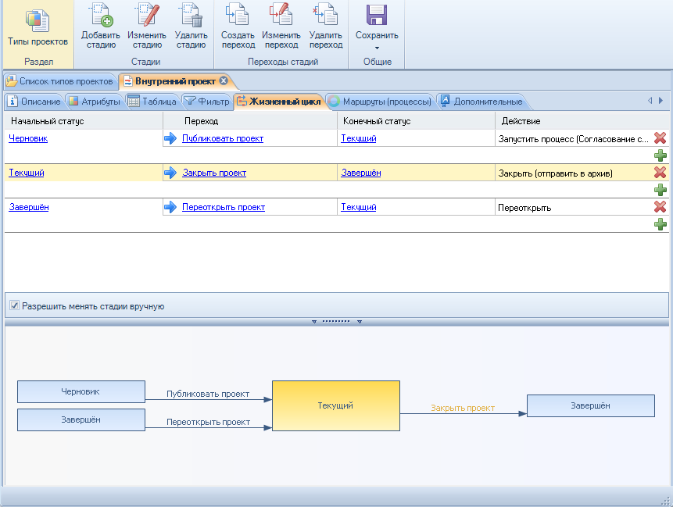Screen dimensions: 673x507
Task: Select the Закрыть (отправить в архив) cell
Action: click(574, 173)
